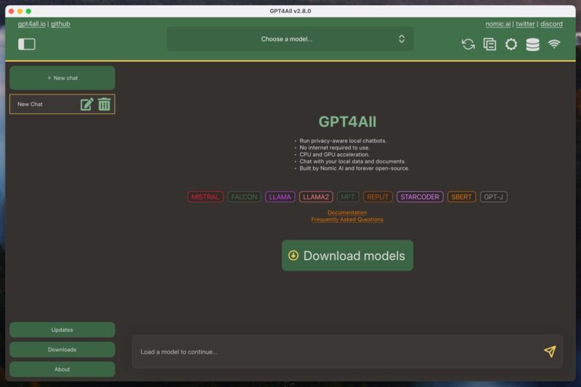Image resolution: width=581 pixels, height=387 pixels.
Task: Click the message input field
Action: coord(347,351)
